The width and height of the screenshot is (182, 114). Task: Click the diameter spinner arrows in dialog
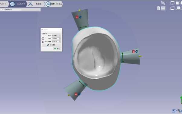(60, 39)
